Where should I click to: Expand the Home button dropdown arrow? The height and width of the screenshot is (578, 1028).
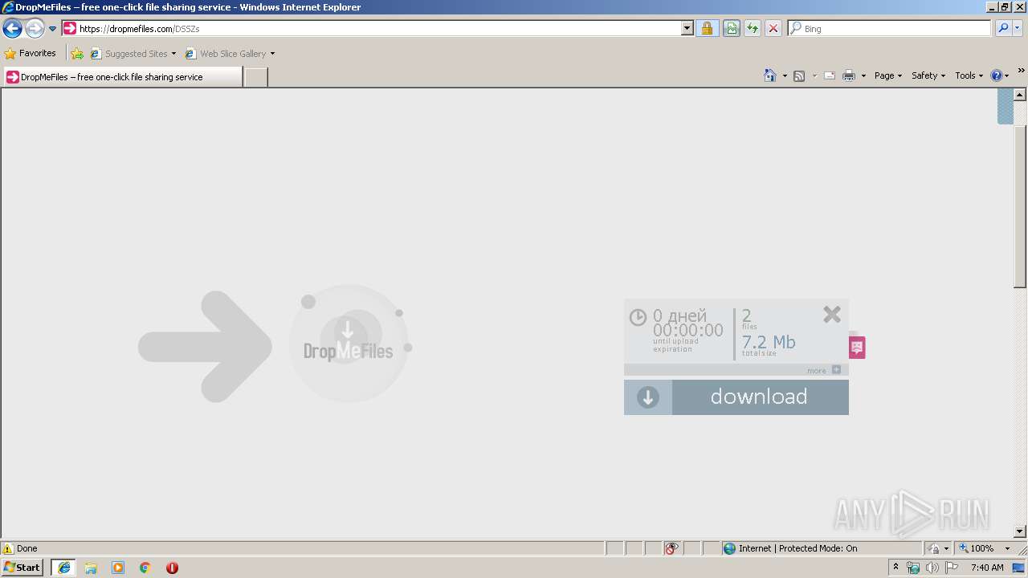[x=785, y=75]
